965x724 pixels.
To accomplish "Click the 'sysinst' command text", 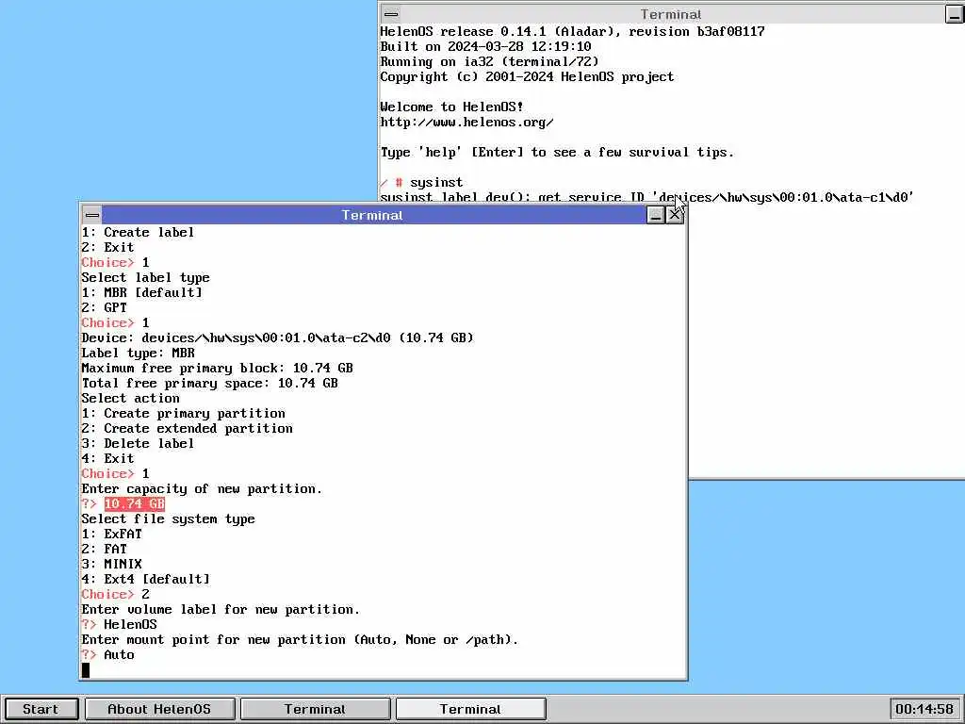I will 436,182.
